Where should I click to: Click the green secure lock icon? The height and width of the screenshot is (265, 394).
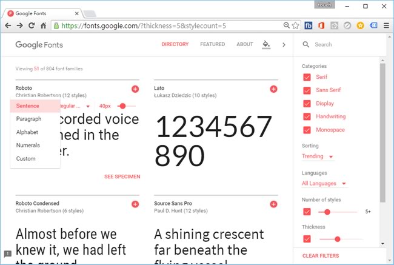pos(56,25)
